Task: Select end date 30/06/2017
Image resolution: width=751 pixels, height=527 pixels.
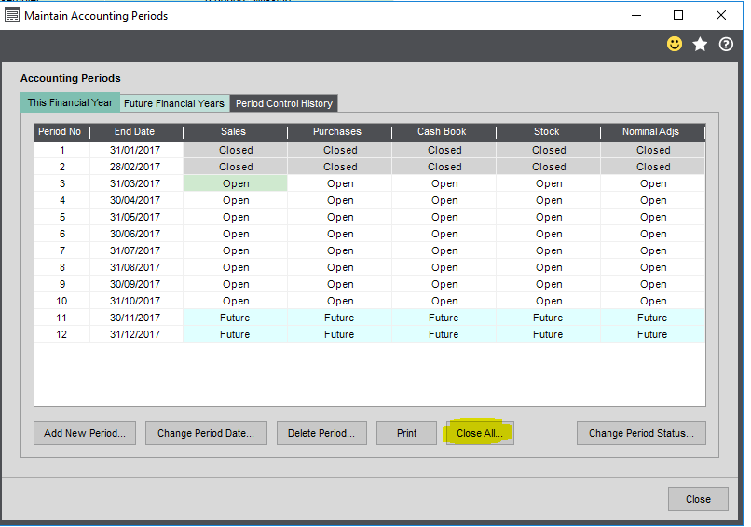Action: click(136, 234)
